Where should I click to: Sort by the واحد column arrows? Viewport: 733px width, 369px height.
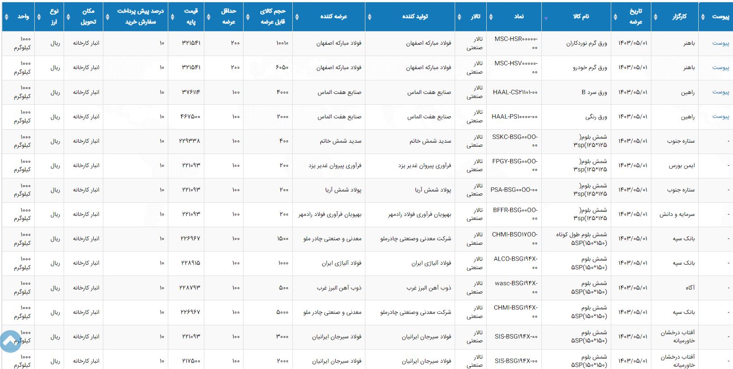pyautogui.click(x=6, y=17)
